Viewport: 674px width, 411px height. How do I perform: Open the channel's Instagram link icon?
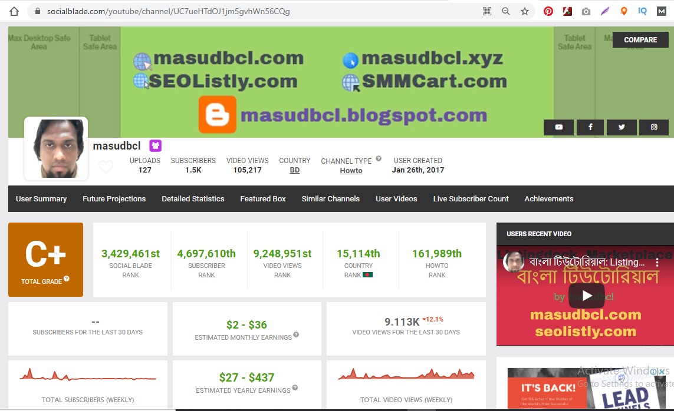point(654,127)
